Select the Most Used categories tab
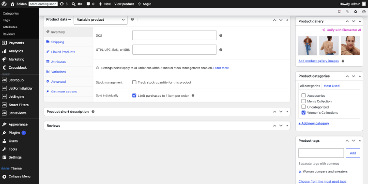Image resolution: width=368 pixels, height=184 pixels. pyautogui.click(x=331, y=86)
